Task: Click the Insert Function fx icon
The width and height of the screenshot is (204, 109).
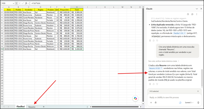Action: (x=26, y=3)
